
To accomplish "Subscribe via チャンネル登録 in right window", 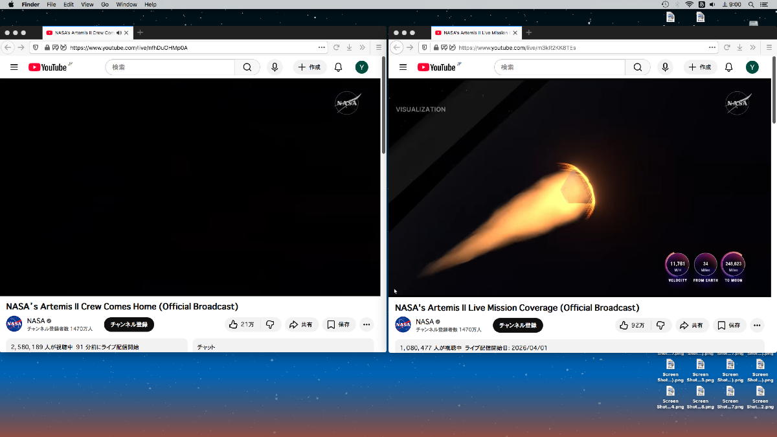I will [x=518, y=325].
